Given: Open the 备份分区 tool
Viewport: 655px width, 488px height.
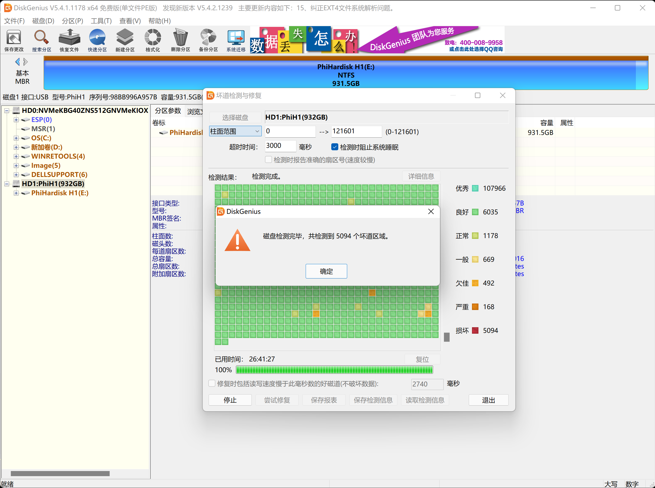Looking at the screenshot, I should click(208, 40).
